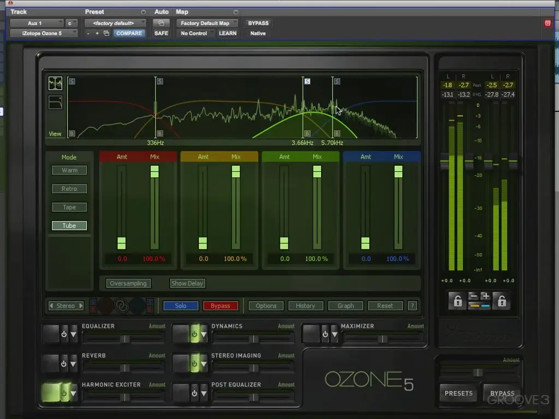Image resolution: width=559 pixels, height=419 pixels.
Task: Click the help question mark button
Action: [x=412, y=306]
